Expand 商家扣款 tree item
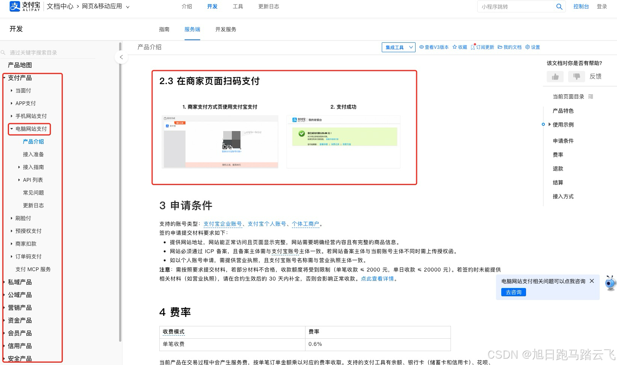Screen dimensions: 617x365 click(12, 244)
